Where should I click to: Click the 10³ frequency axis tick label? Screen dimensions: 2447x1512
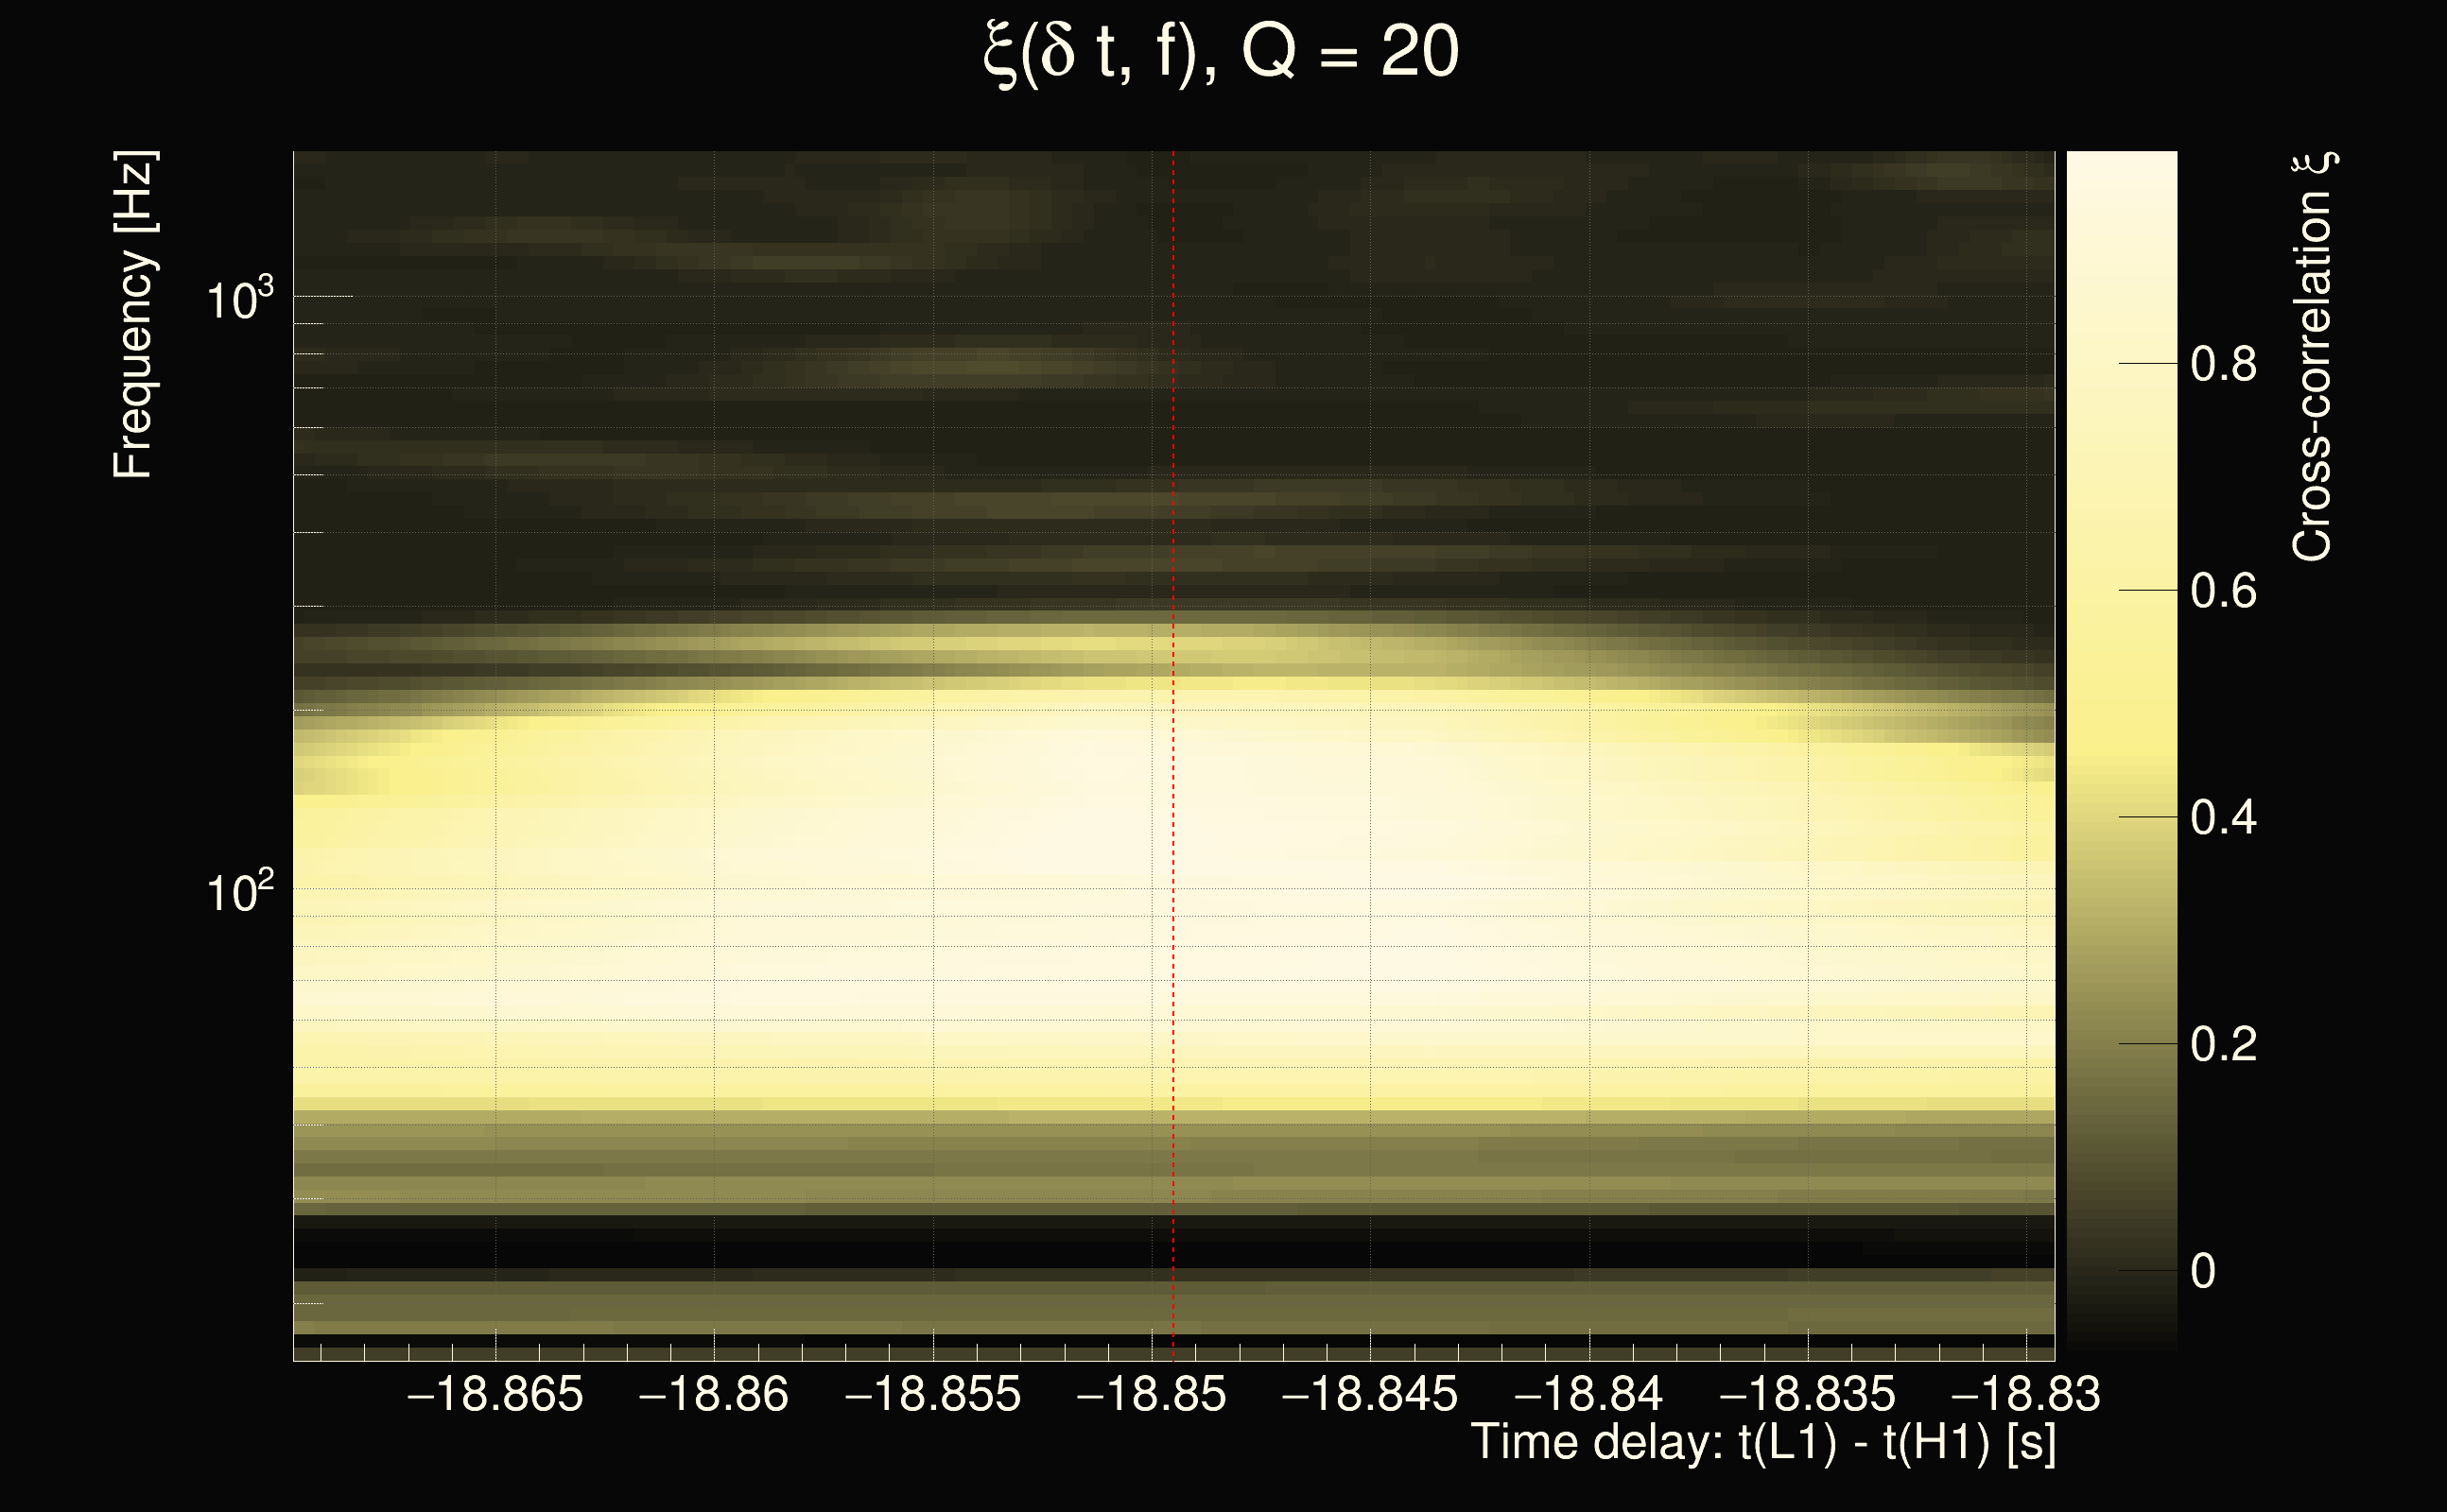coord(239,298)
